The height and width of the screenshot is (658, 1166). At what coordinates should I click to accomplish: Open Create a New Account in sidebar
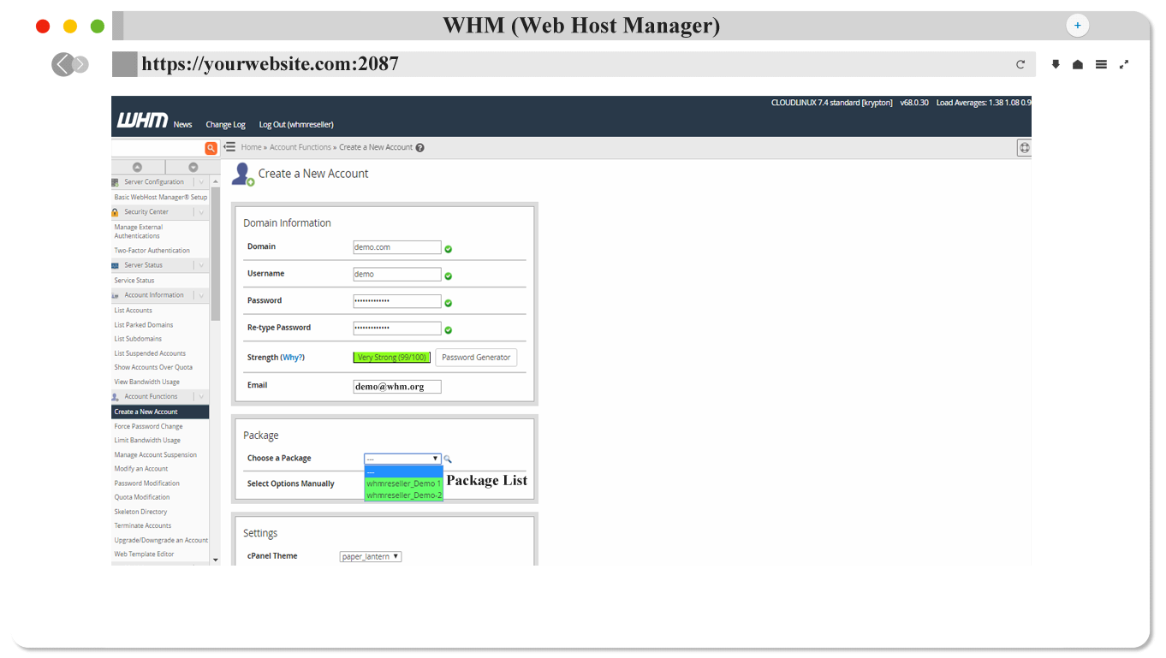click(x=160, y=412)
